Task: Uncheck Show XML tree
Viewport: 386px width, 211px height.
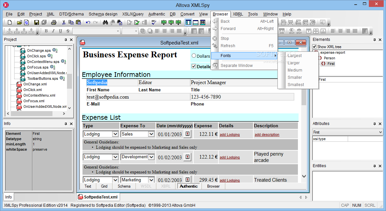Action: pos(314,47)
